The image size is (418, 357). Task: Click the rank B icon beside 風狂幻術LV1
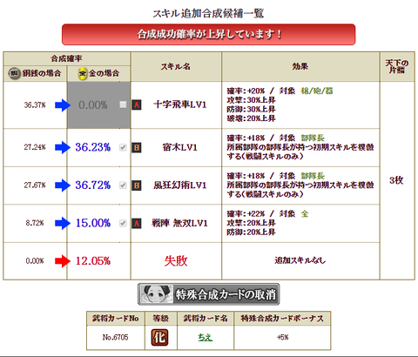pos(137,185)
